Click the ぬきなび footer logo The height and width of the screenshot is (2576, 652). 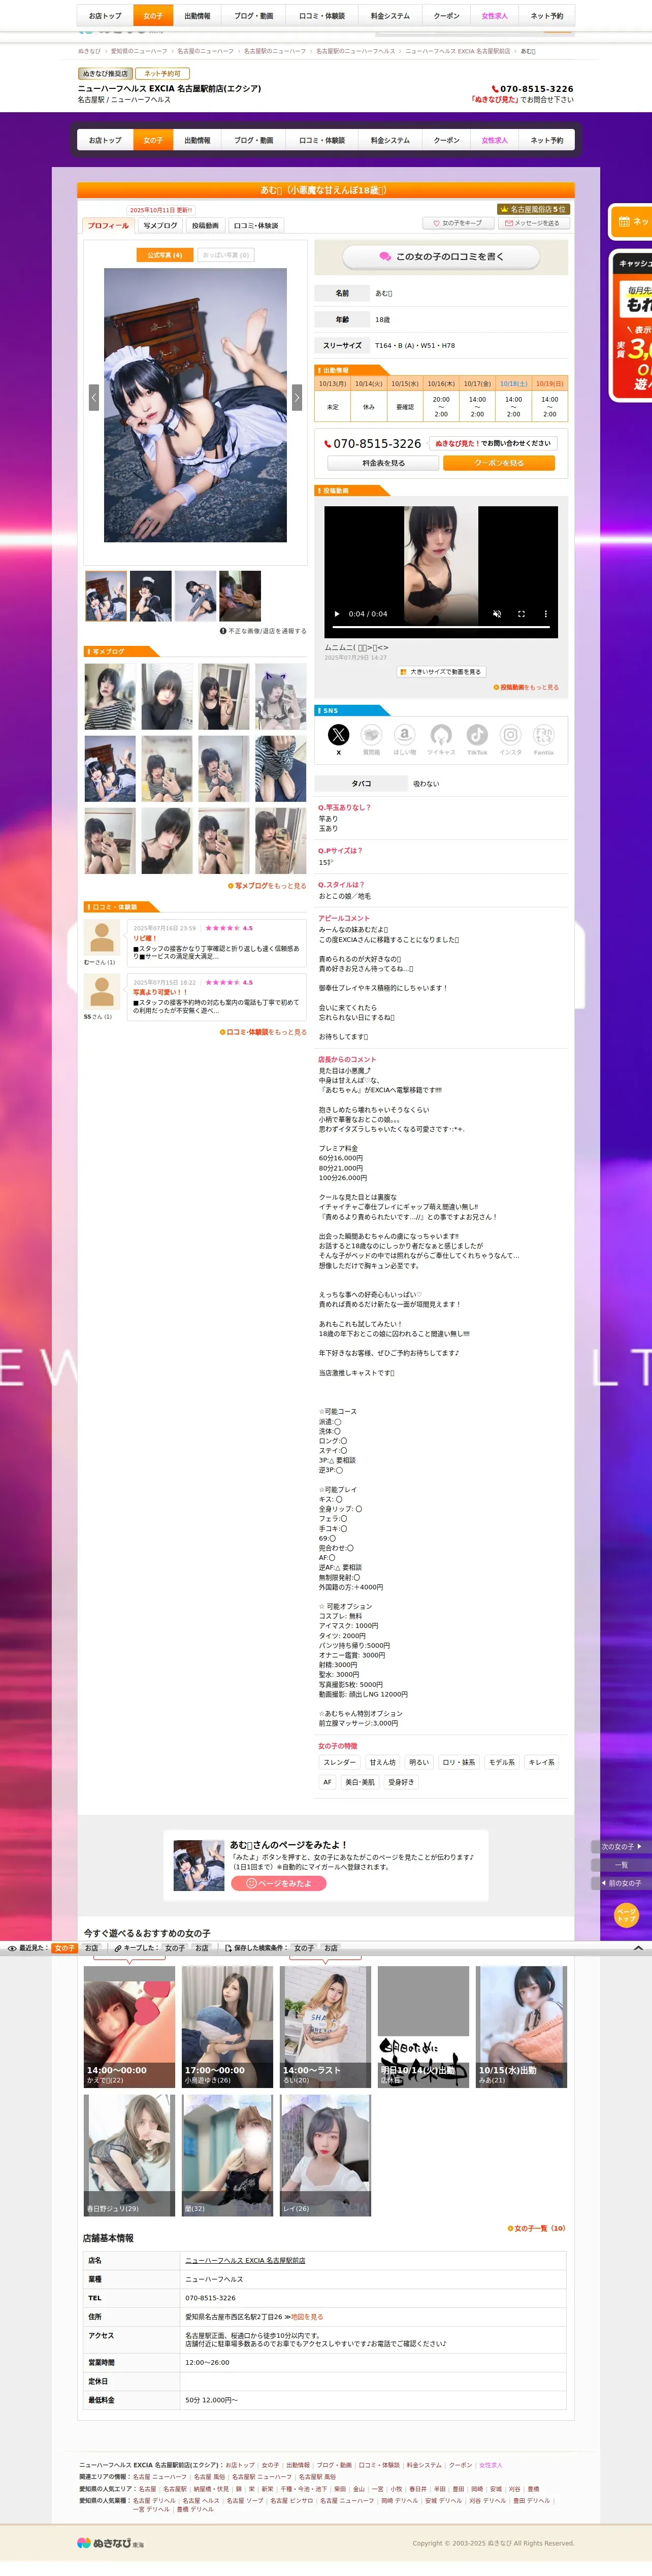pos(110,2543)
